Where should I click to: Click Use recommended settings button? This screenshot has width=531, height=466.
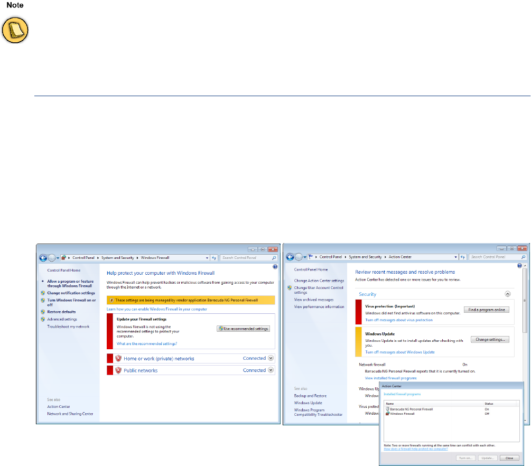pos(244,329)
